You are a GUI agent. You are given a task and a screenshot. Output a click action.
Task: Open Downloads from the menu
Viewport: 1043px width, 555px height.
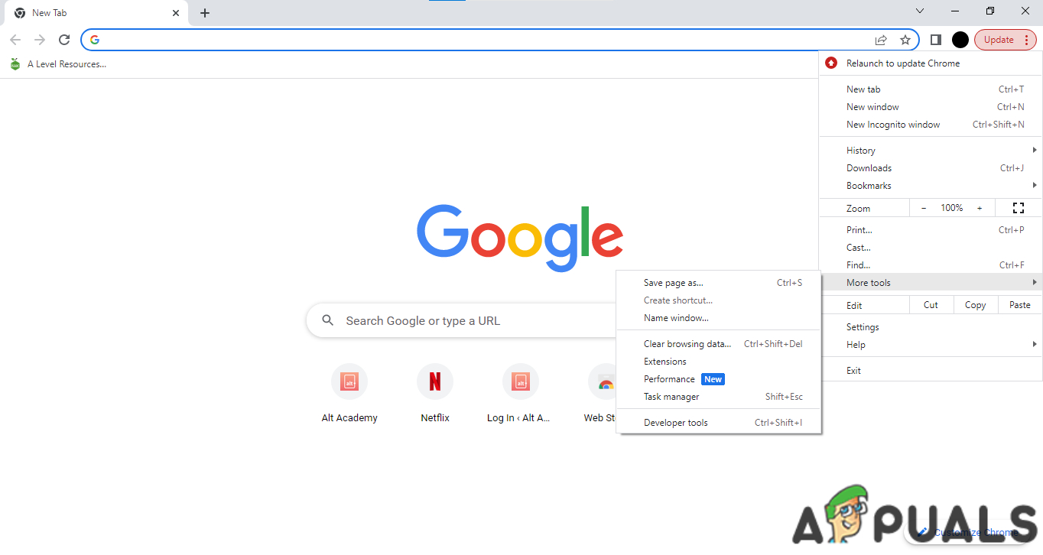point(931,168)
